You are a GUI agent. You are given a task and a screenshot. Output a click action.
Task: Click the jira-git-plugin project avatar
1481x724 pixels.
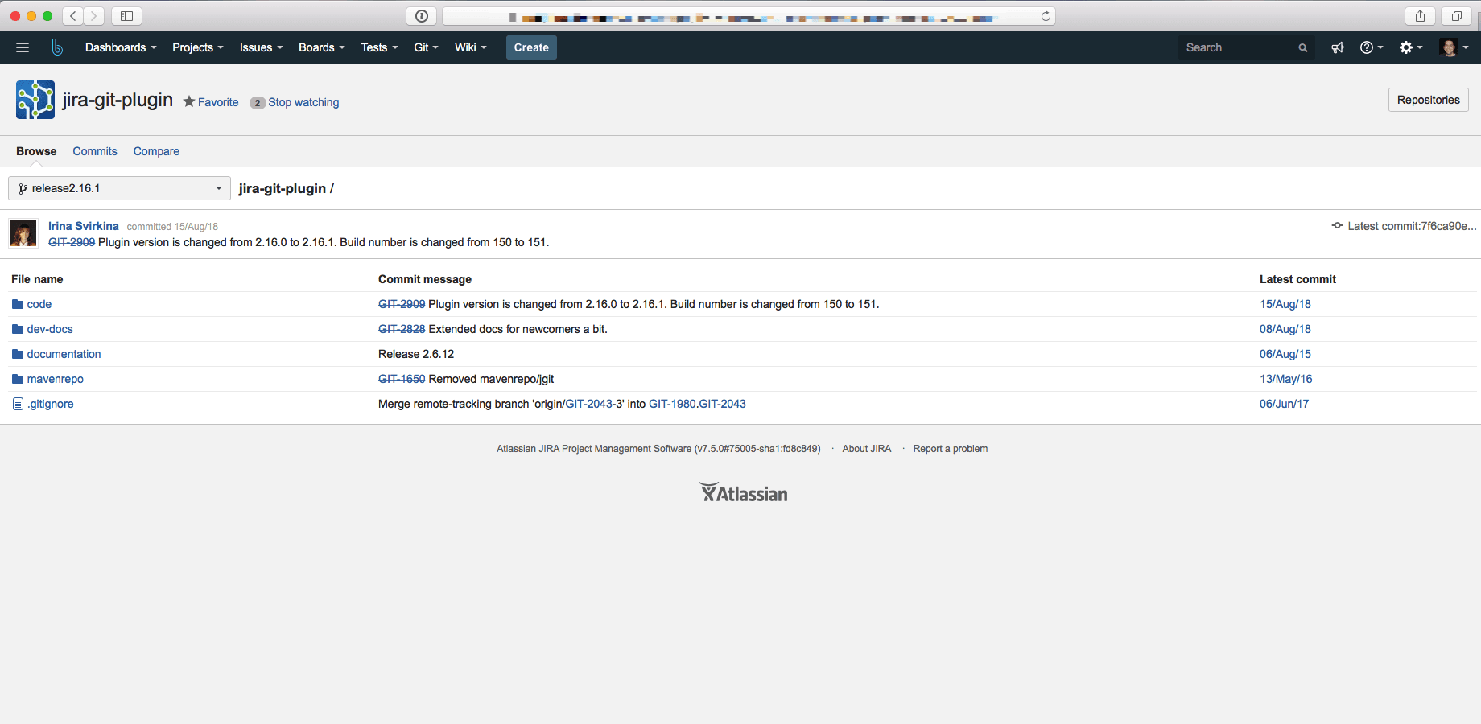point(34,100)
